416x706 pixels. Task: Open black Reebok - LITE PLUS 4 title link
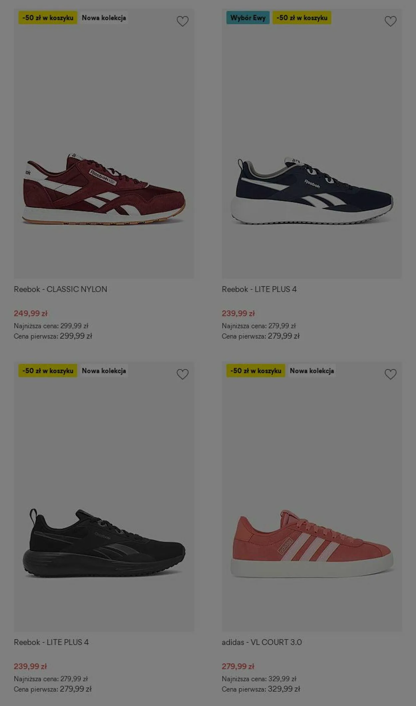click(x=51, y=642)
